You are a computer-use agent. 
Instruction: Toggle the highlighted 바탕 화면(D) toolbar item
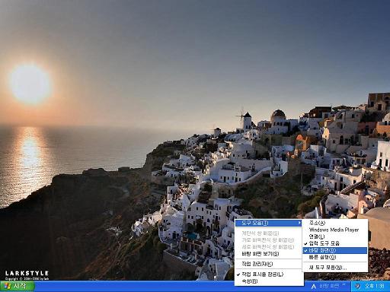click(335, 250)
